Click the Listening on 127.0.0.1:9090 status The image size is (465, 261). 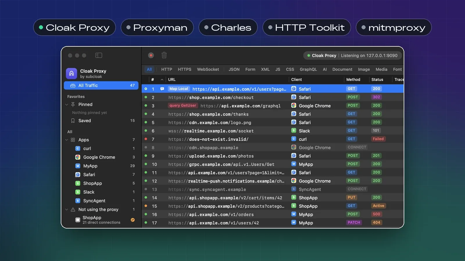pos(369,55)
